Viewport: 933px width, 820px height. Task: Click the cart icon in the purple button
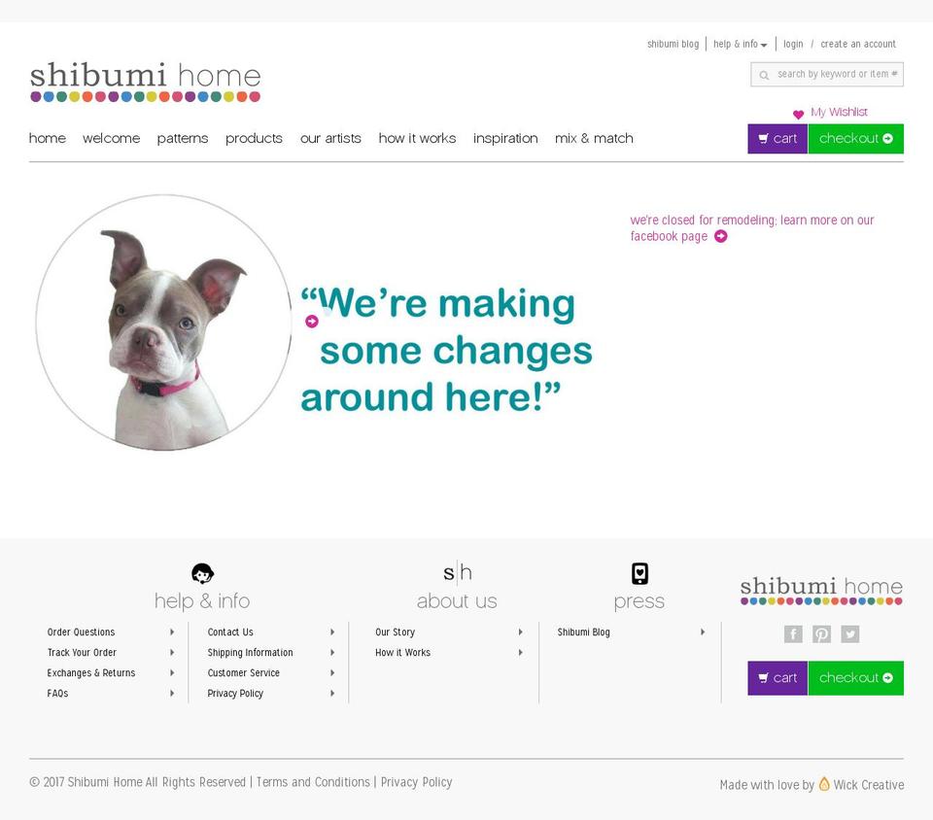(764, 139)
